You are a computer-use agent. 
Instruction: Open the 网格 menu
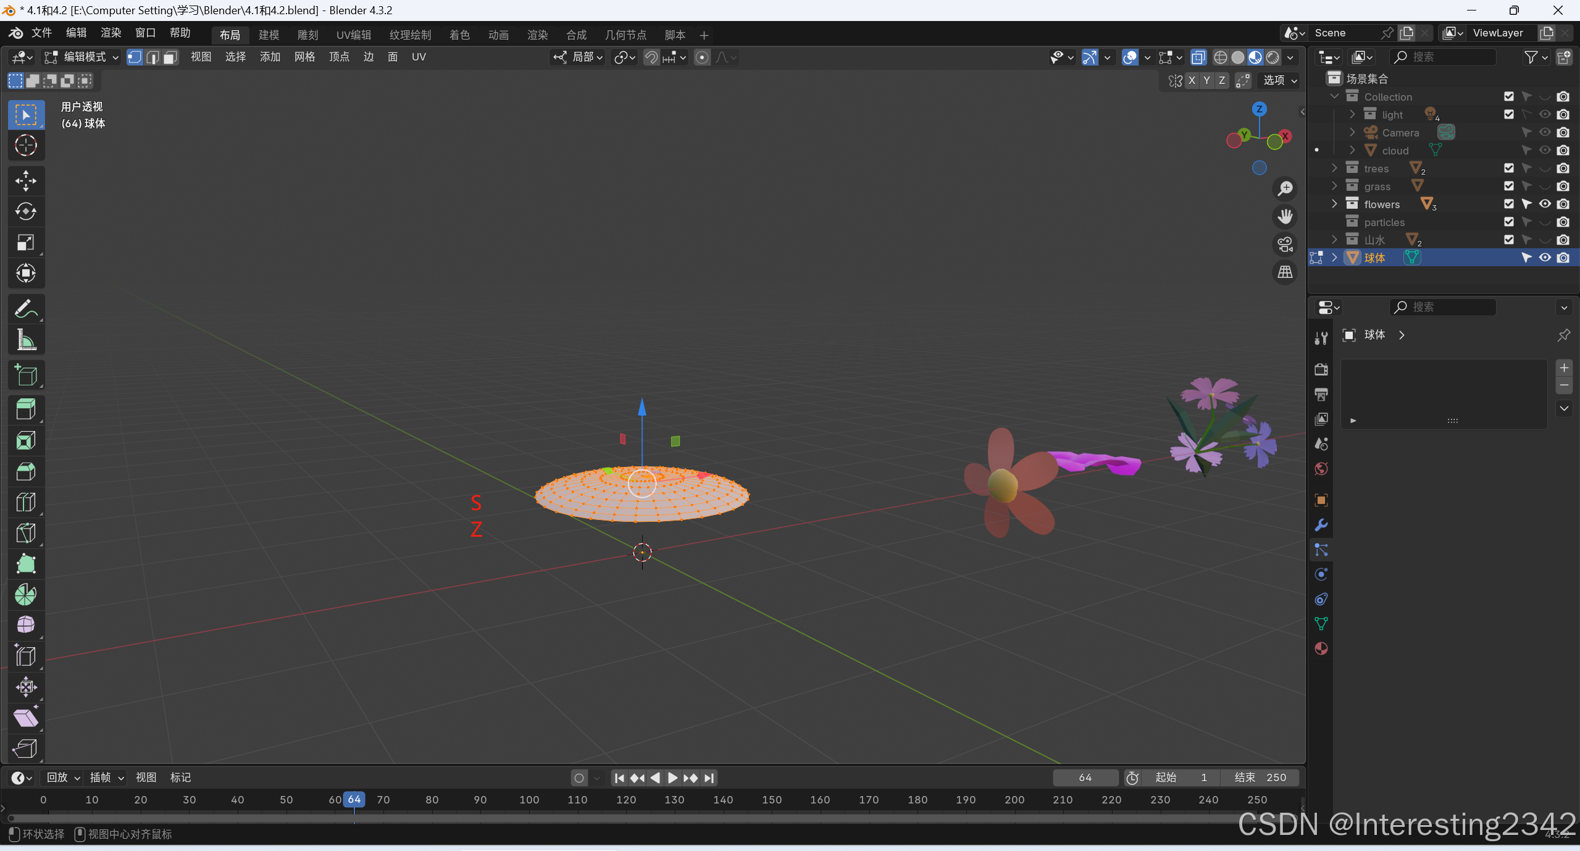coord(304,57)
